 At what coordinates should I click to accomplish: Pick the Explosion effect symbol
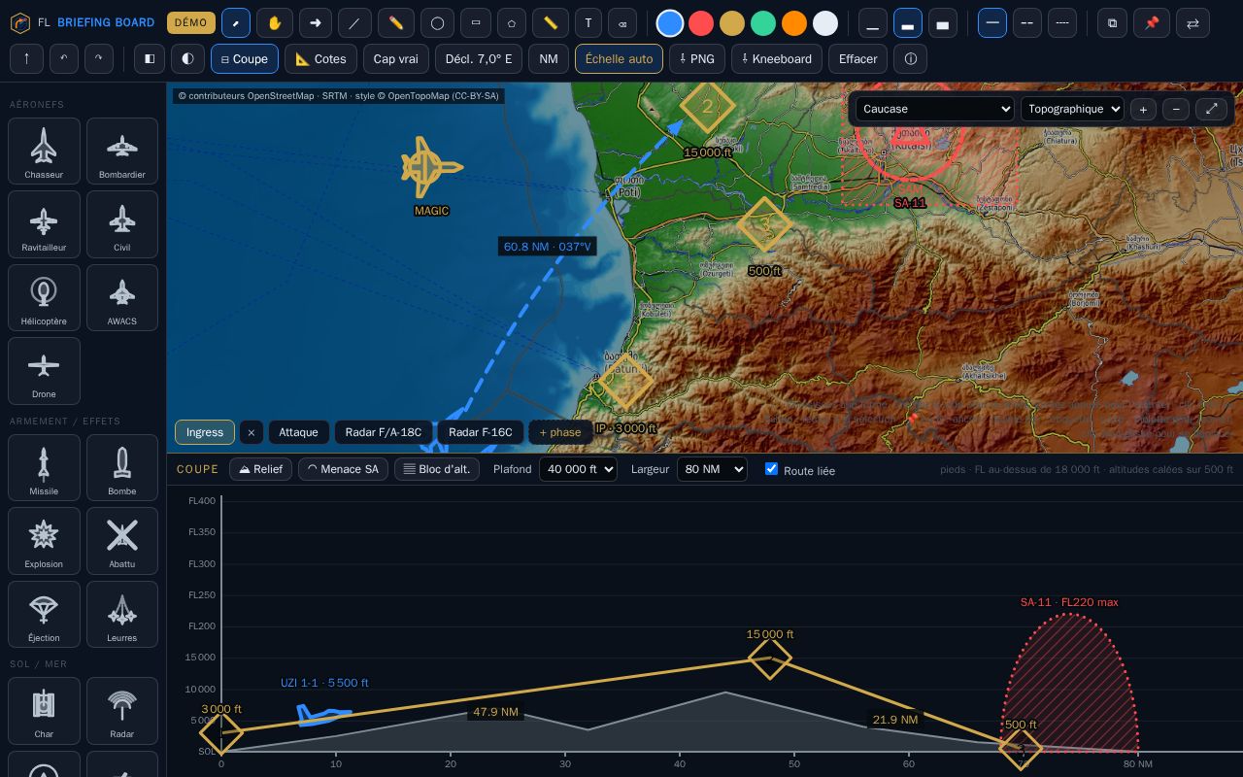click(x=44, y=540)
